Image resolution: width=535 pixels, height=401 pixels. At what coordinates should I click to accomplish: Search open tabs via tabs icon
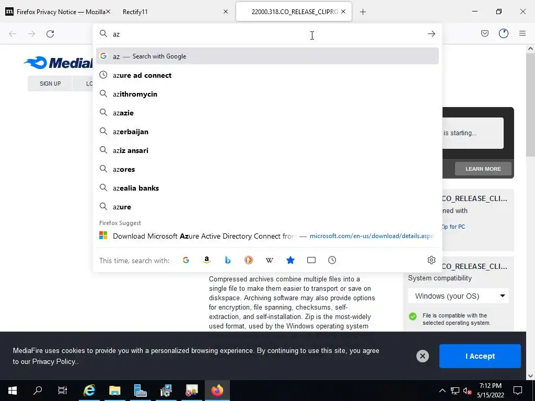(311, 260)
